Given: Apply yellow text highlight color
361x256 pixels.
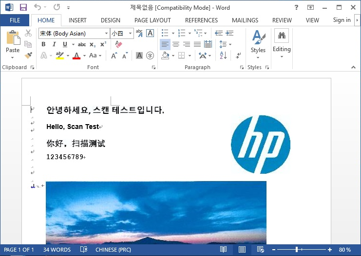Looking at the screenshot, I should [59, 55].
